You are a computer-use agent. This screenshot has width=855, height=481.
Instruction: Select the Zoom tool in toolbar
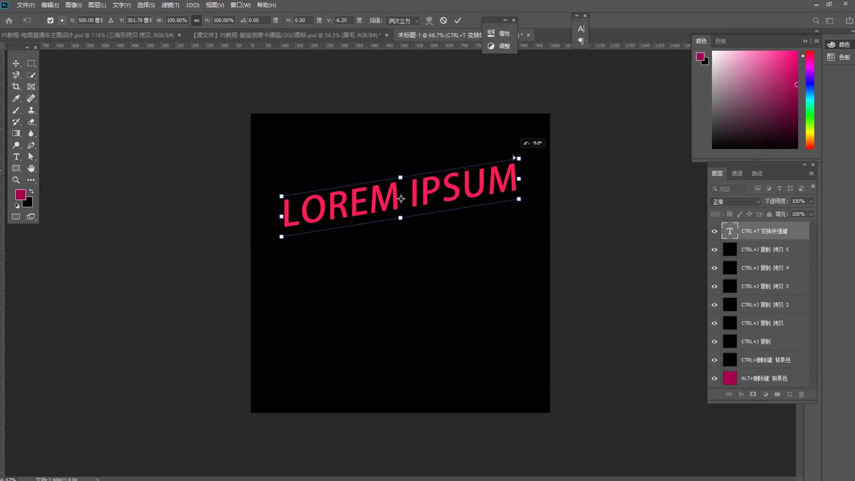16,180
